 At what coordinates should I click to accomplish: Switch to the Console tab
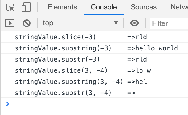coord(104,7)
